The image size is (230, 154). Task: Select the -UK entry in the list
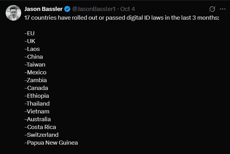coord(30,41)
